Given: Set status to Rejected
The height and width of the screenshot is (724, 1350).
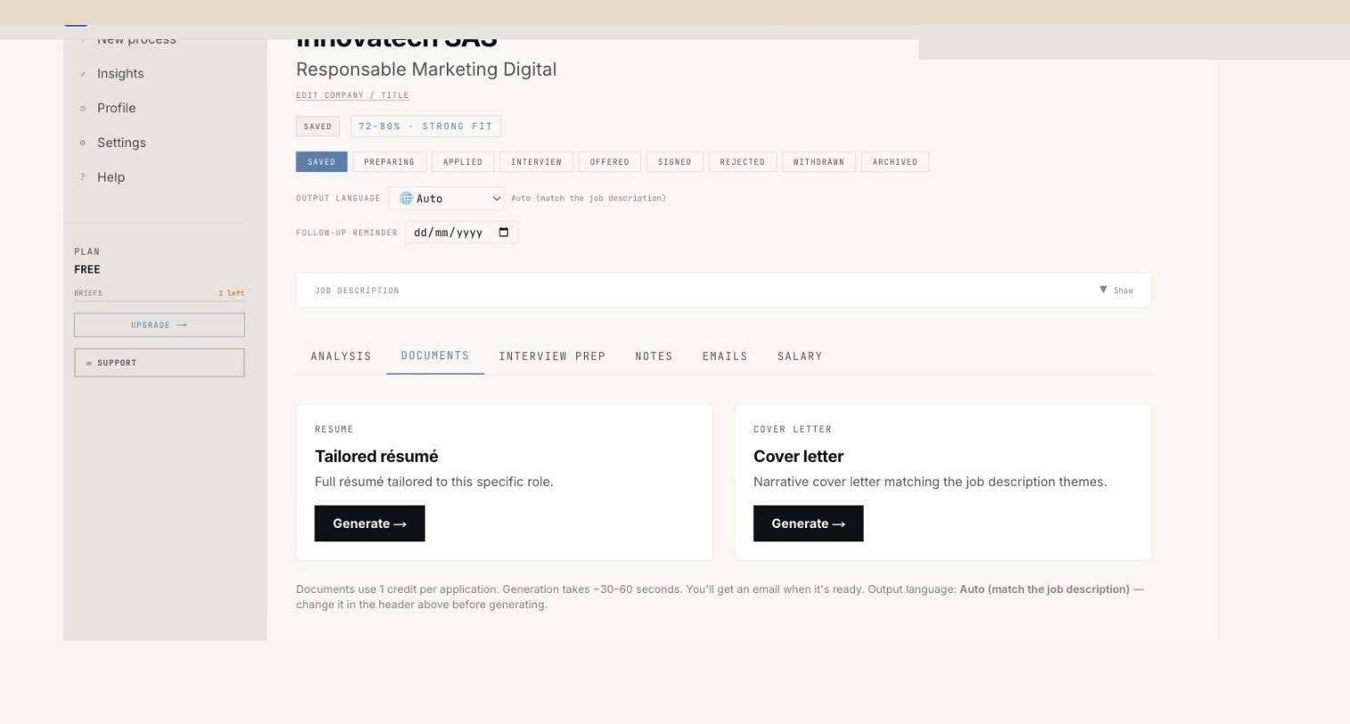Looking at the screenshot, I should (743, 162).
